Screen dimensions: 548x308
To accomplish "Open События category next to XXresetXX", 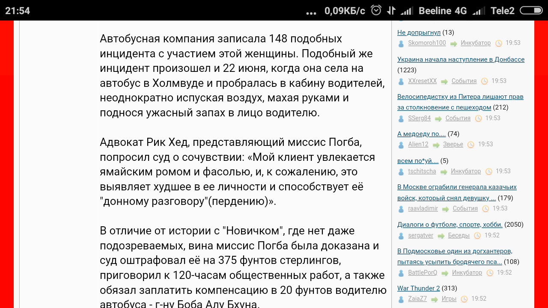I will coord(464,81).
